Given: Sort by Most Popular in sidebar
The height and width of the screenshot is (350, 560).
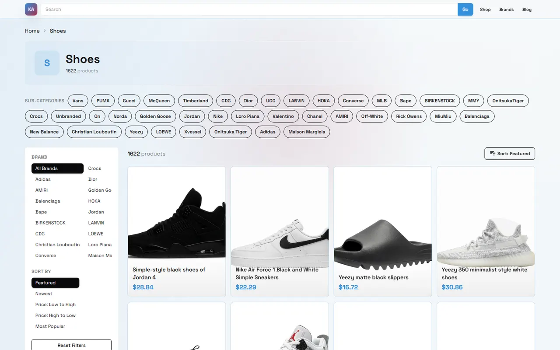Looking at the screenshot, I should pos(55,326).
